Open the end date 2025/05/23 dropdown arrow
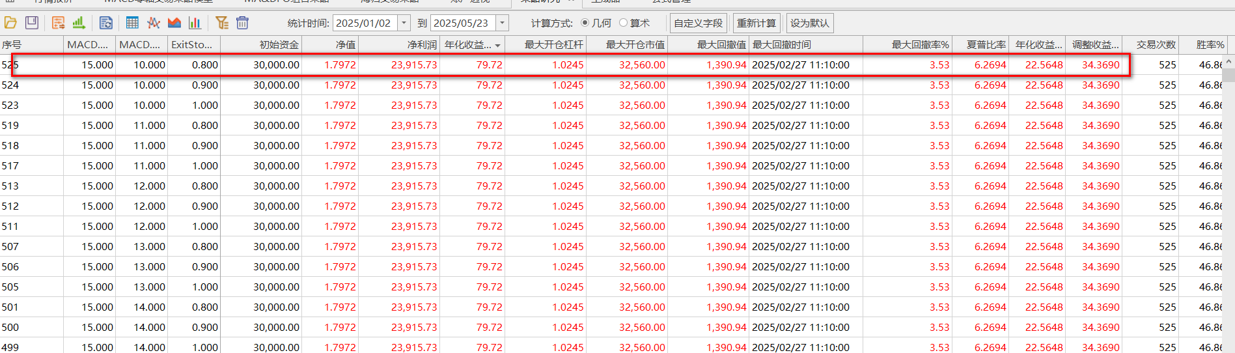Image resolution: width=1235 pixels, height=353 pixels. [x=502, y=23]
